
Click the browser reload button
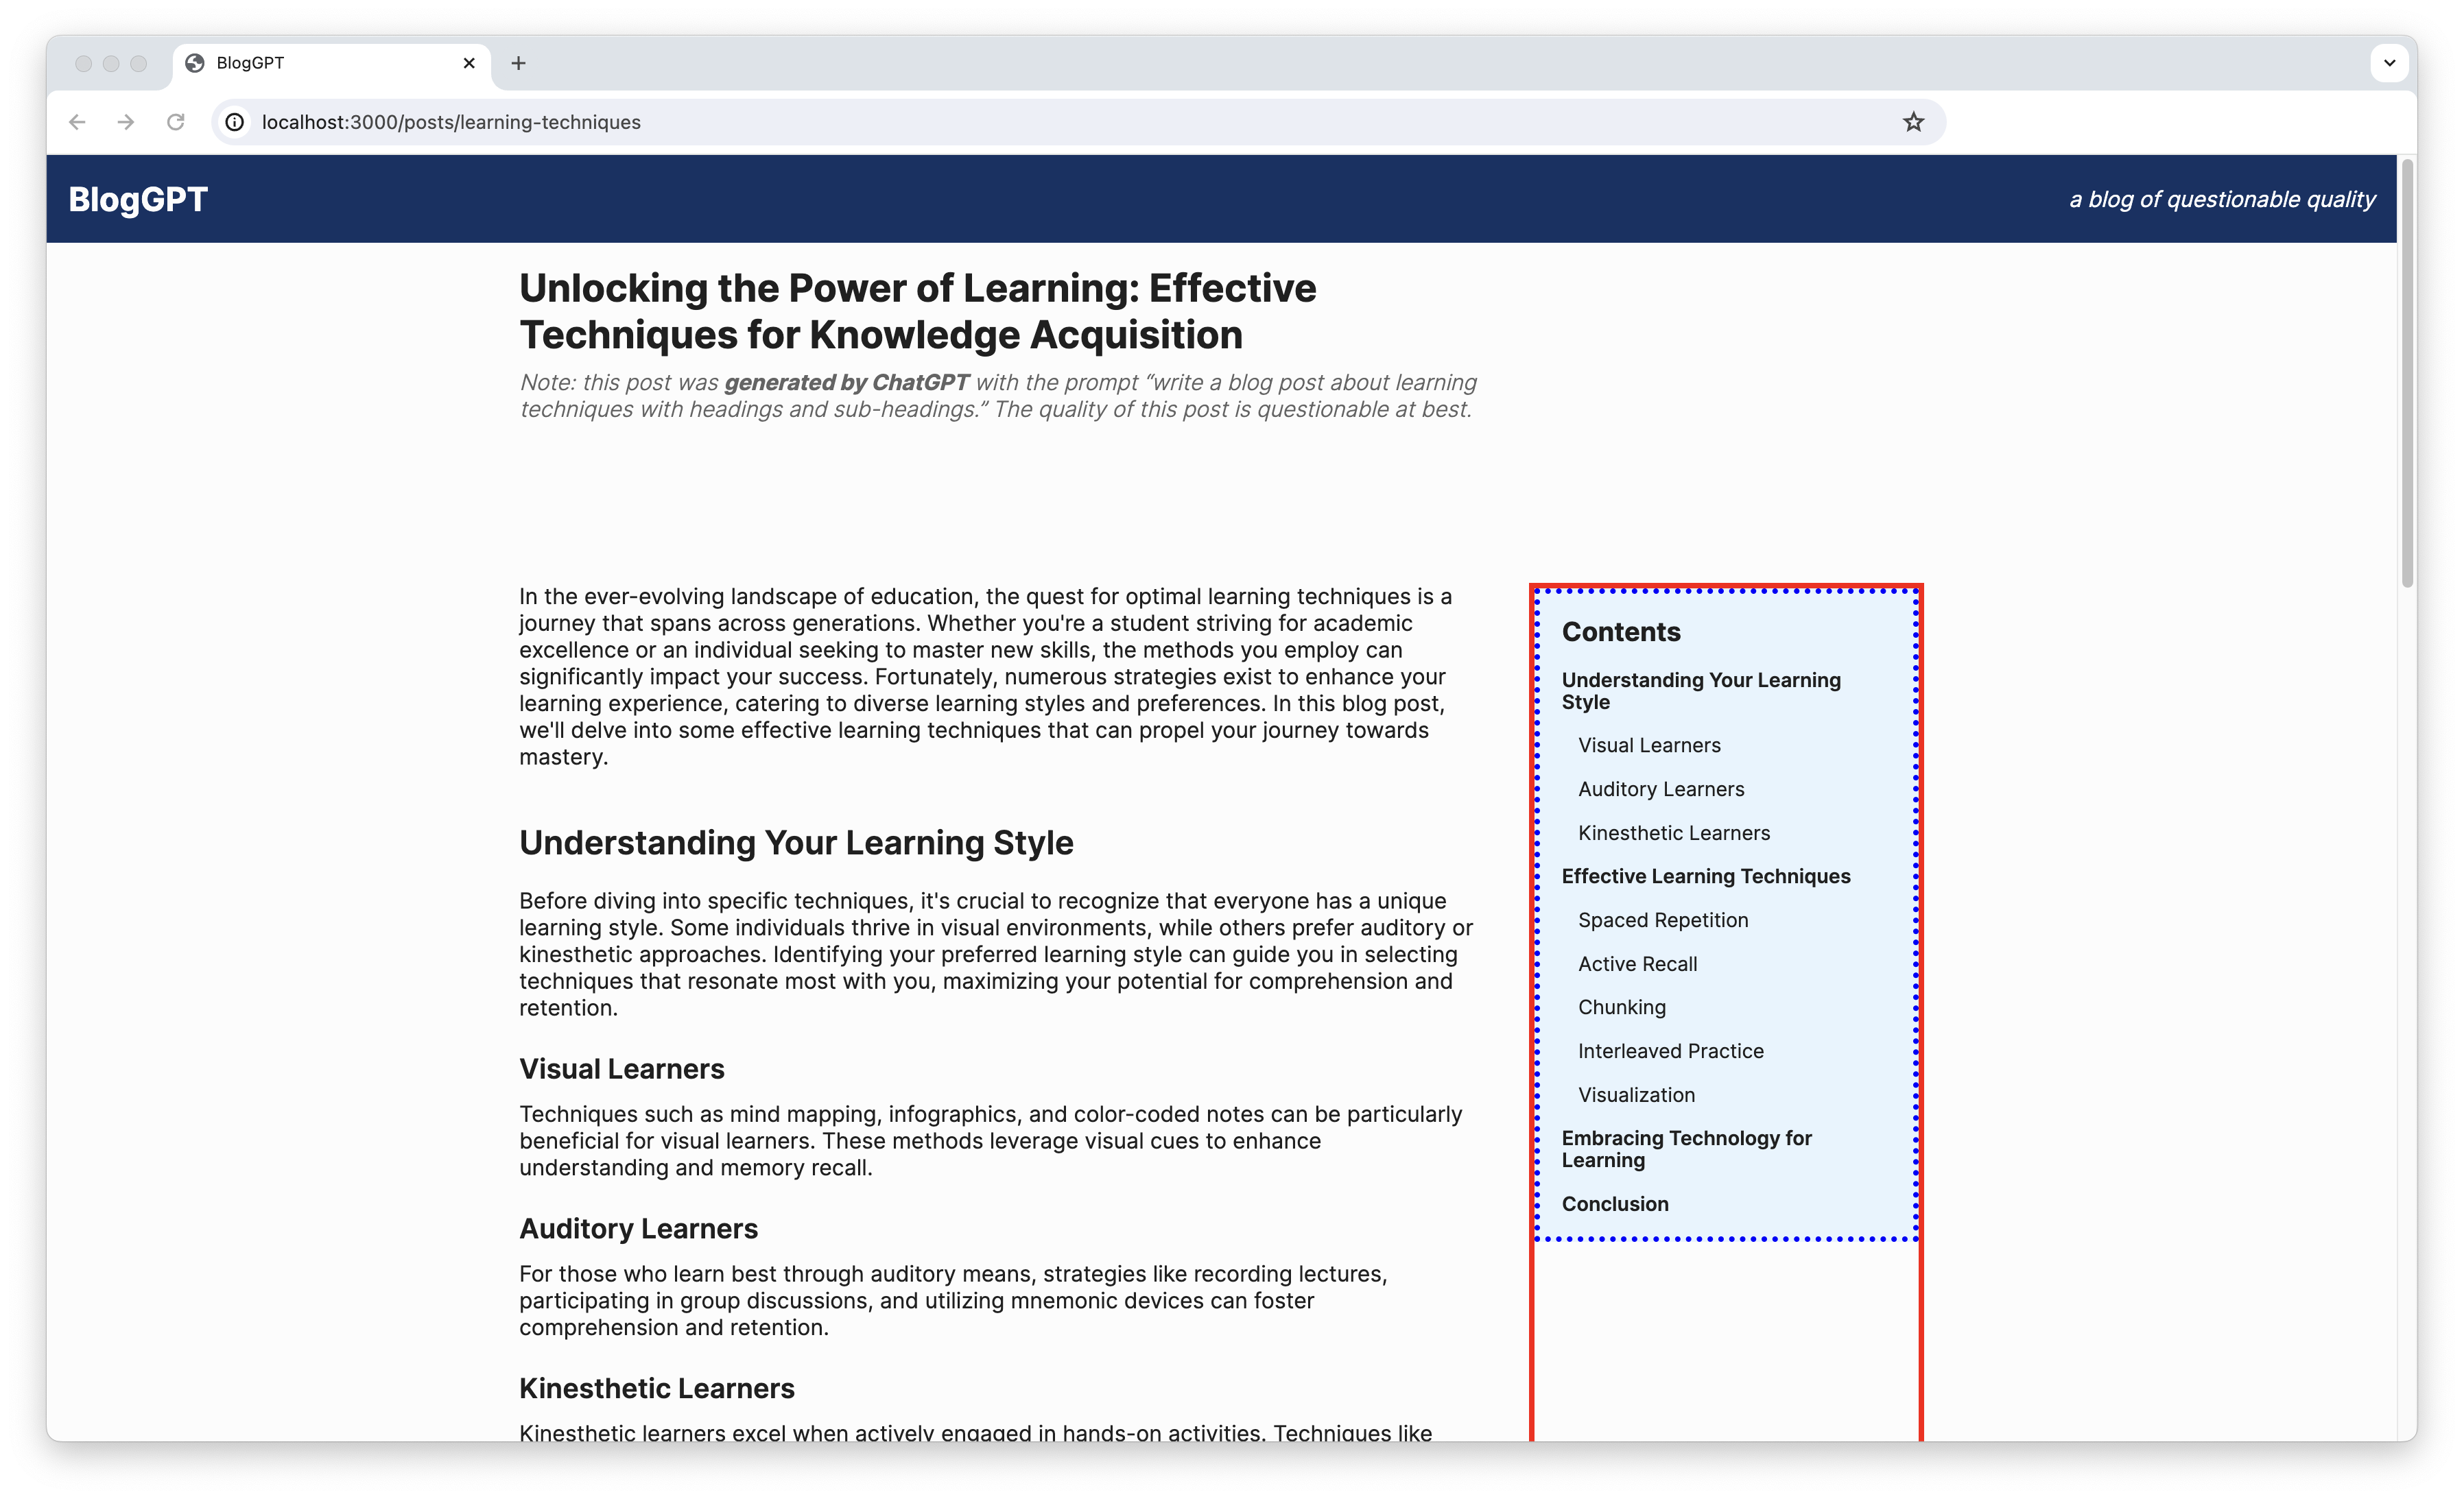click(176, 121)
